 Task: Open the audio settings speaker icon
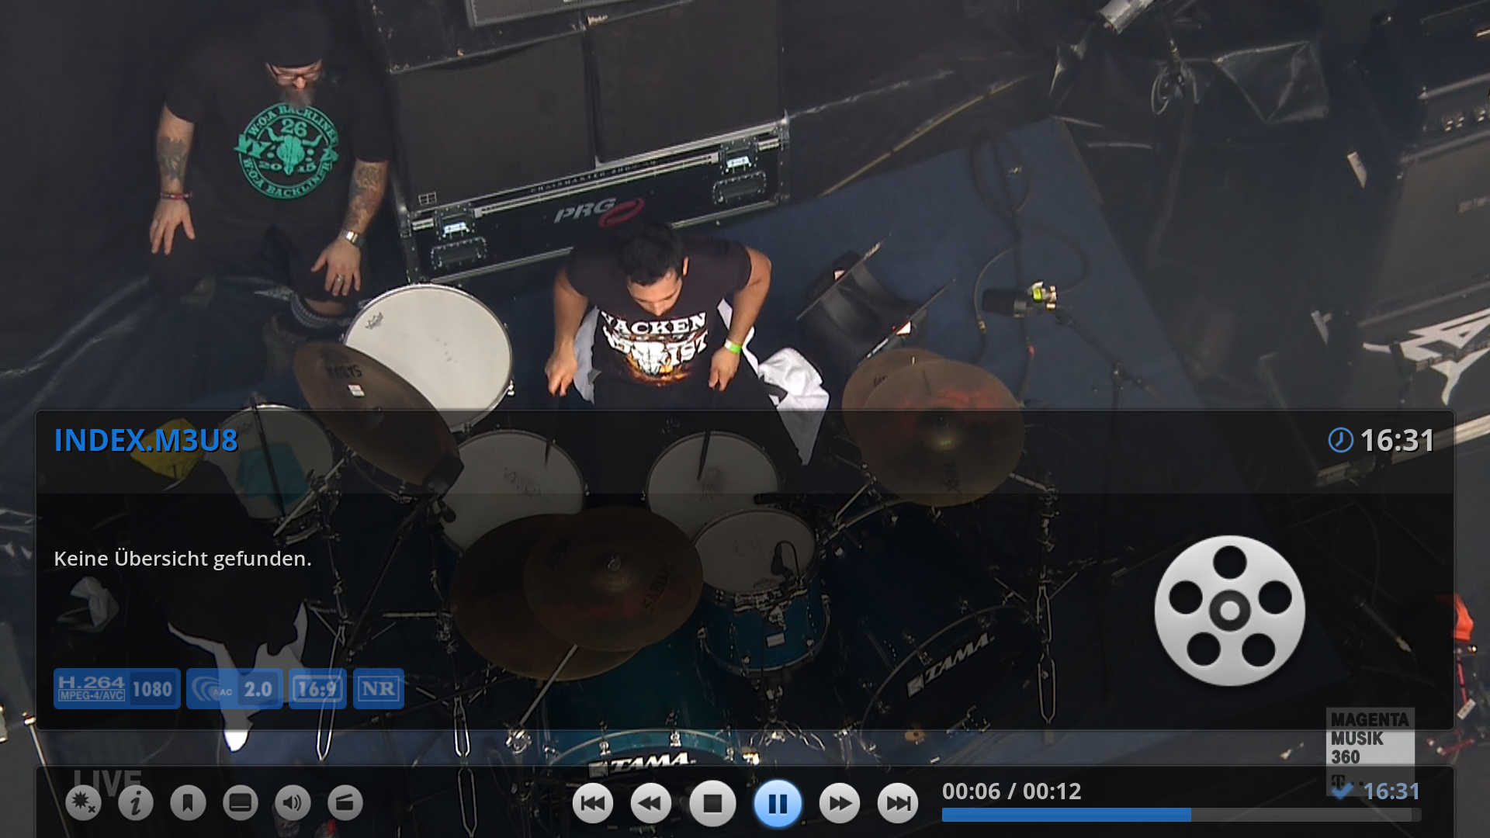[x=293, y=803]
